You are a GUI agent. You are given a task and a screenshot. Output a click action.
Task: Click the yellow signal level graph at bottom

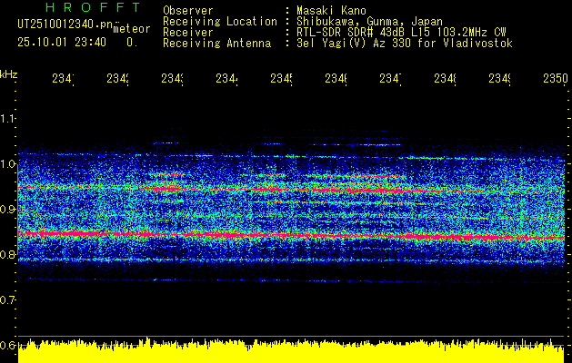[291, 351]
